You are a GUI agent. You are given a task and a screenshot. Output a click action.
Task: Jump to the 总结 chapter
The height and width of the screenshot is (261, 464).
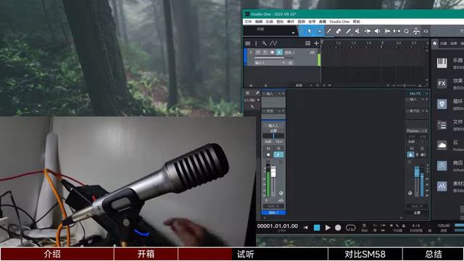[x=434, y=254]
